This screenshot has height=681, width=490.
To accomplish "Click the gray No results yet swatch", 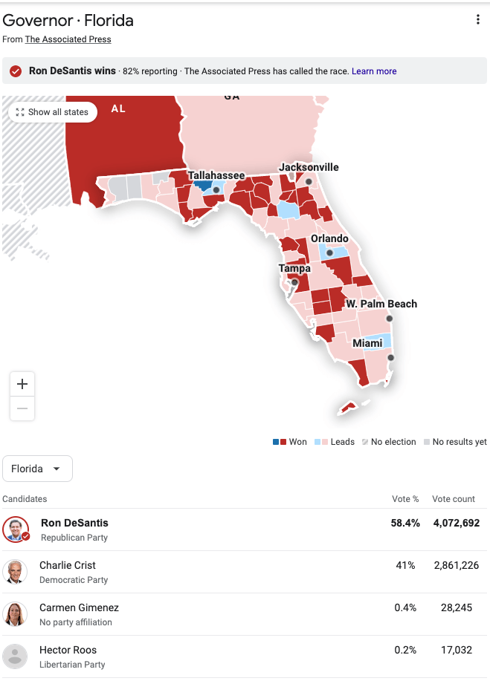I will tap(427, 442).
